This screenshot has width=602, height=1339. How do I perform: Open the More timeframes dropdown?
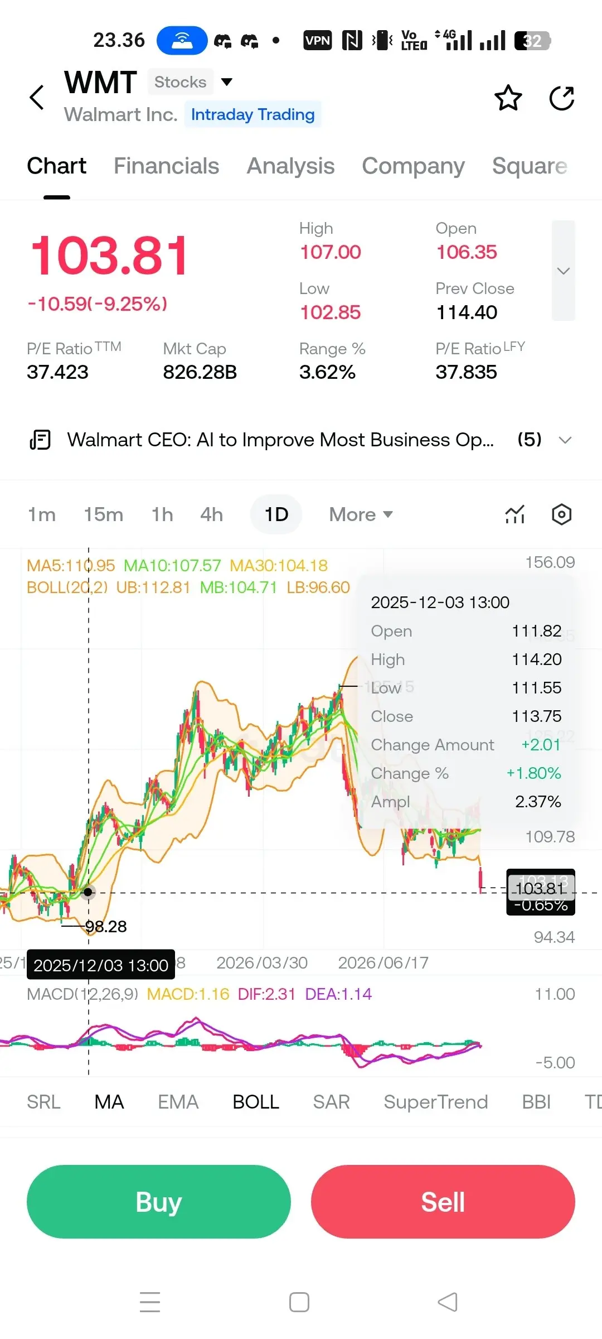click(x=361, y=514)
